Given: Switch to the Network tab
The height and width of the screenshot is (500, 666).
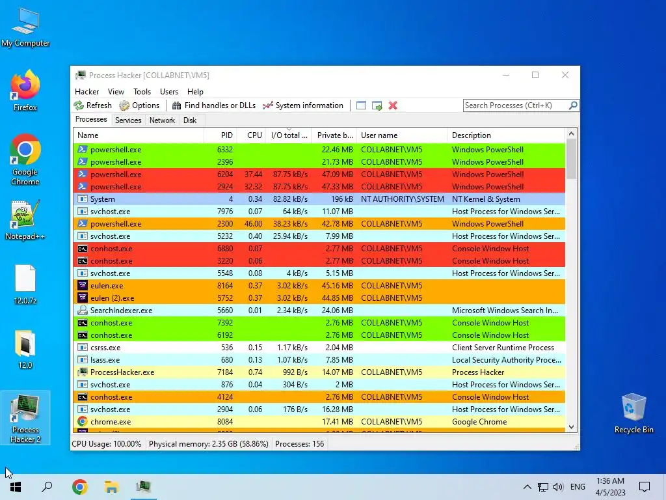Looking at the screenshot, I should tap(162, 120).
